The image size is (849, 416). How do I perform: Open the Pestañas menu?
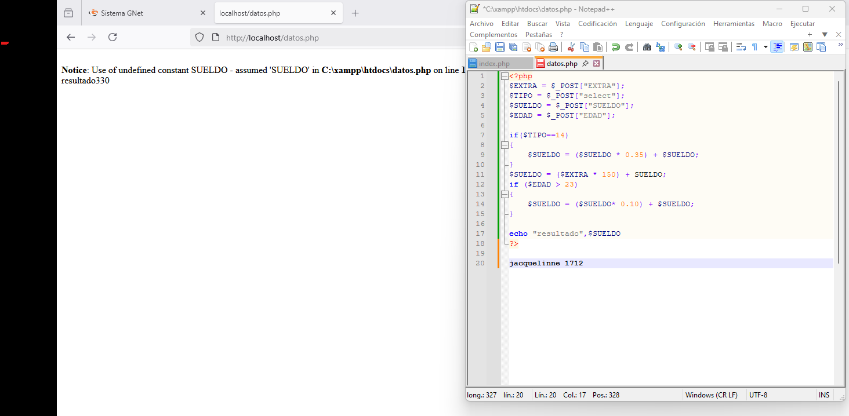tap(539, 35)
